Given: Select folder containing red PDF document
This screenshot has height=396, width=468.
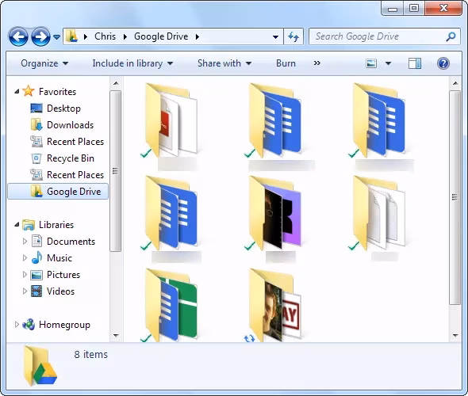Looking at the screenshot, I should (169, 120).
